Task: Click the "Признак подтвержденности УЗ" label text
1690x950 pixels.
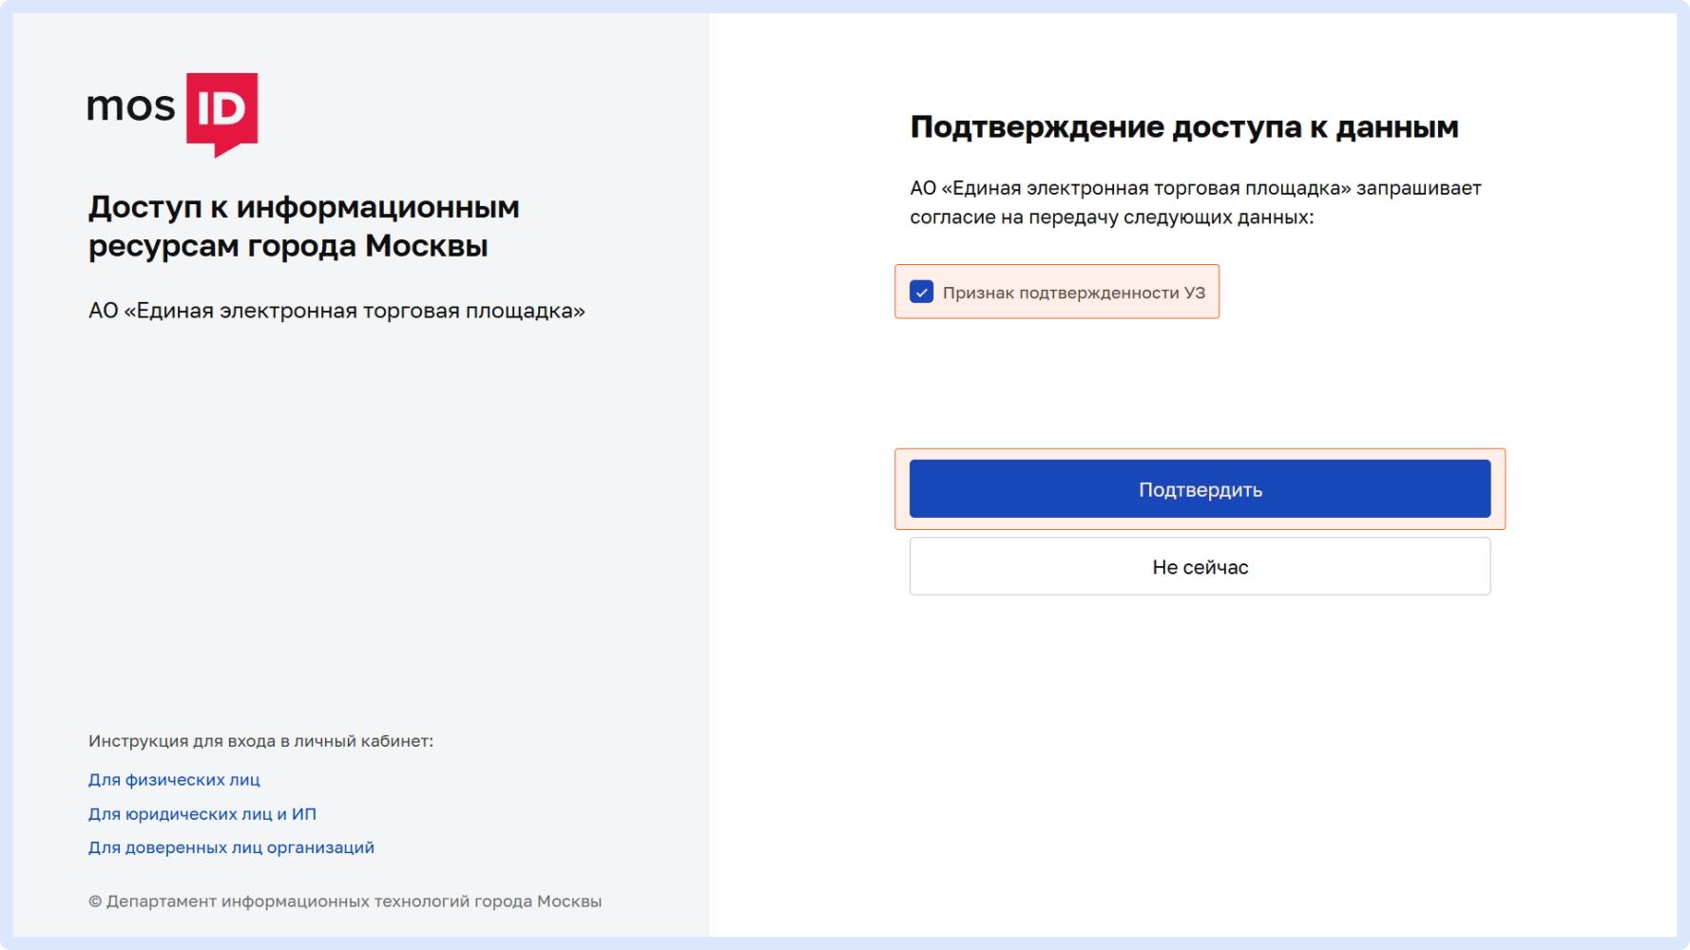Action: (x=1074, y=293)
